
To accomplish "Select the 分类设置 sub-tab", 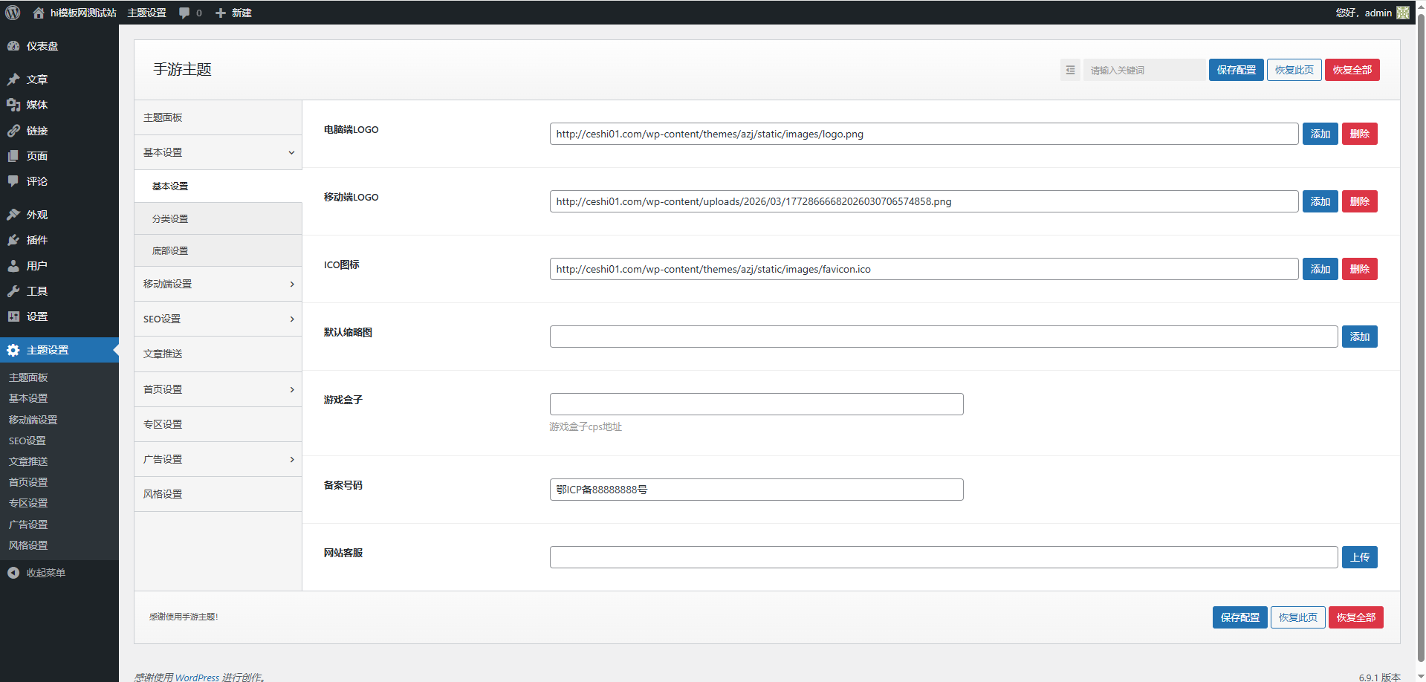I will tap(170, 219).
